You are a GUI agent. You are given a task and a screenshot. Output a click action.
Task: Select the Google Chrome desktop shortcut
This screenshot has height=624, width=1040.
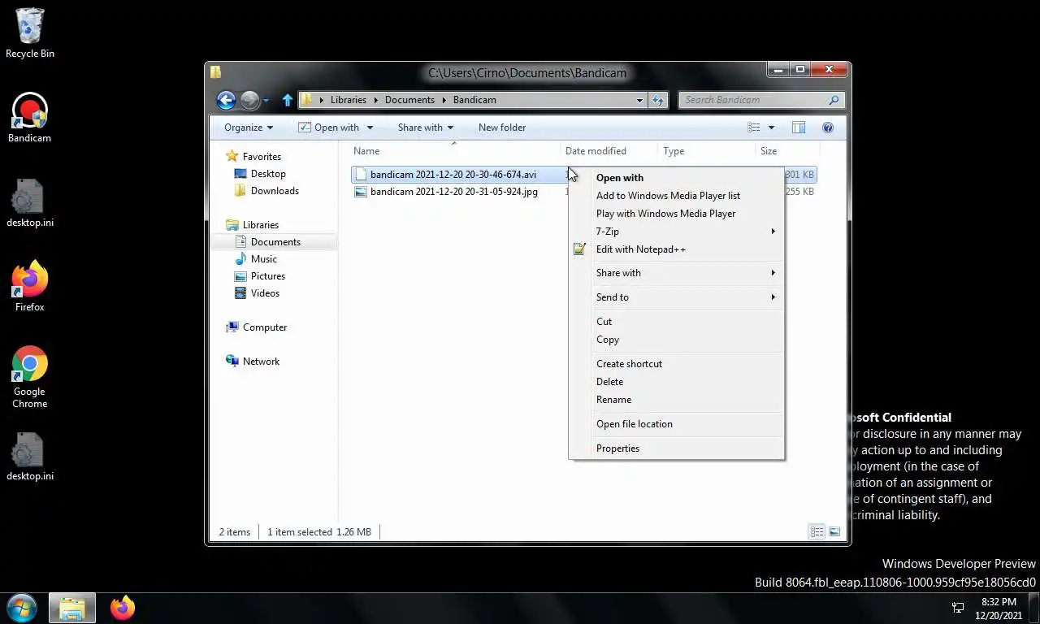tap(29, 377)
